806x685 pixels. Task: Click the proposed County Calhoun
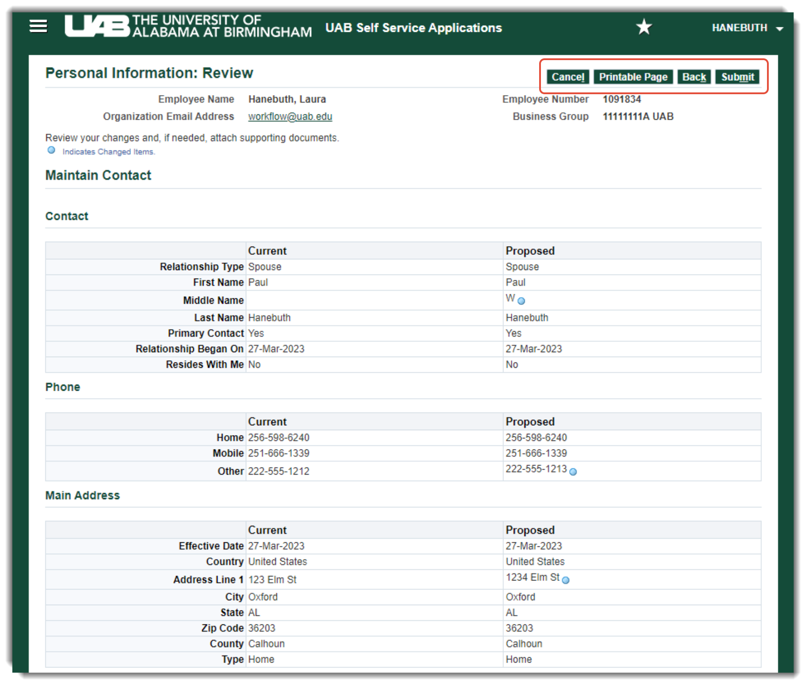coord(524,644)
